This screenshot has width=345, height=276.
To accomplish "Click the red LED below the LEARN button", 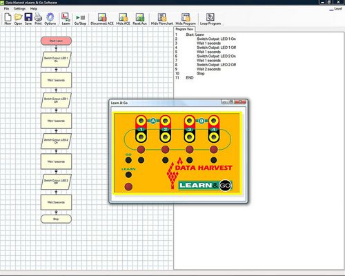I will point(128,186).
